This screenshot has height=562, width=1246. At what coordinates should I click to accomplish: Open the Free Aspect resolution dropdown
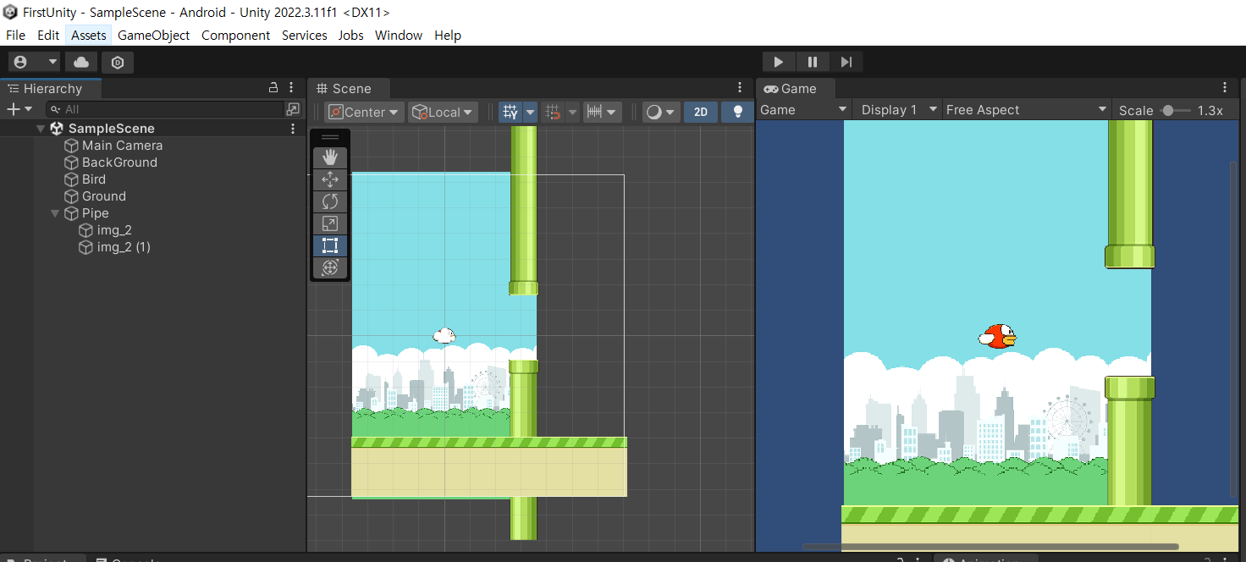coord(1026,110)
